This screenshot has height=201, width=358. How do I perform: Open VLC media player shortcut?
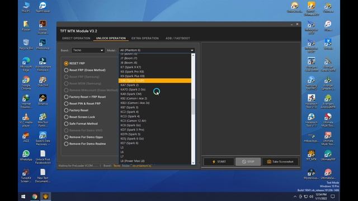pos(26,120)
